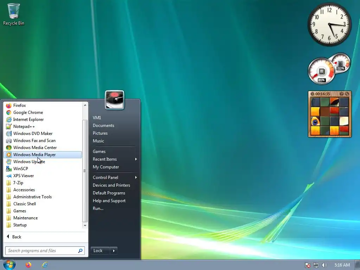Open XPS Viewer
Screen dimensions: 360x270
tap(43, 176)
